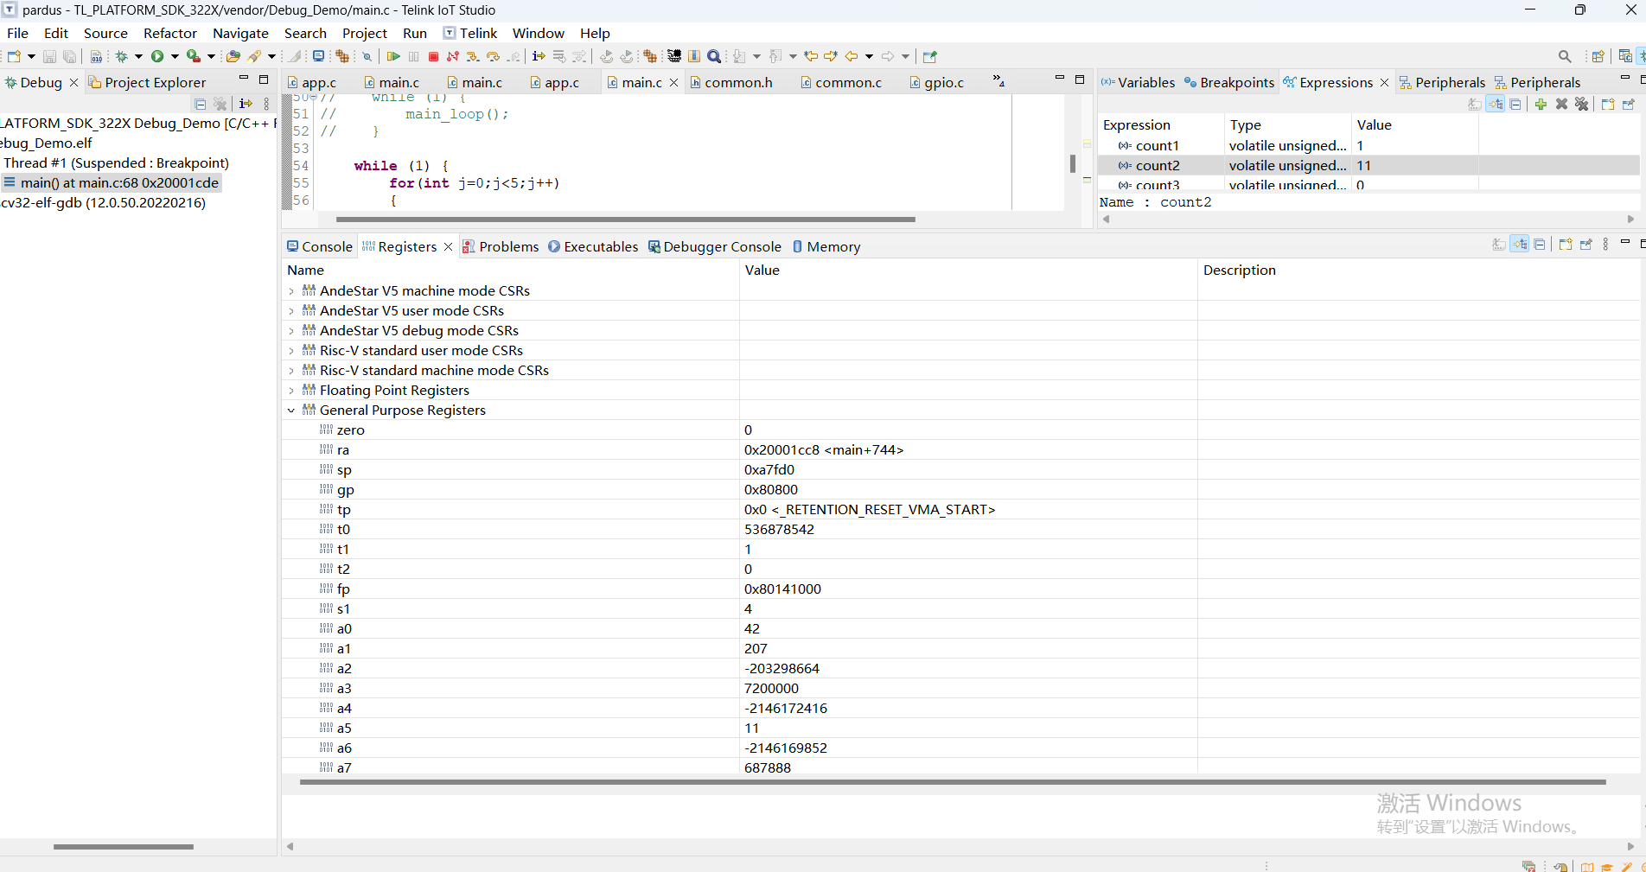Click the Step Into icon
1646x872 pixels.
pos(473,56)
